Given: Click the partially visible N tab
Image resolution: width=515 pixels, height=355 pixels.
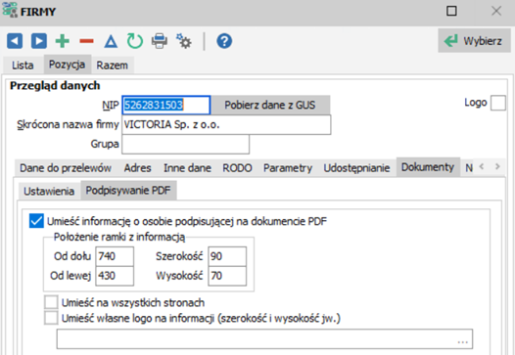Looking at the screenshot, I should tap(469, 168).
